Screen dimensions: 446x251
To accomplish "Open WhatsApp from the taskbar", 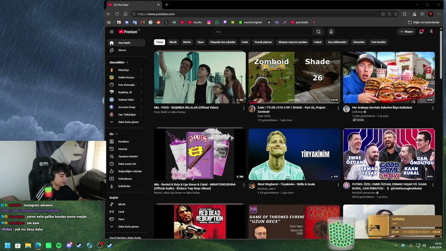I will click(48, 245).
